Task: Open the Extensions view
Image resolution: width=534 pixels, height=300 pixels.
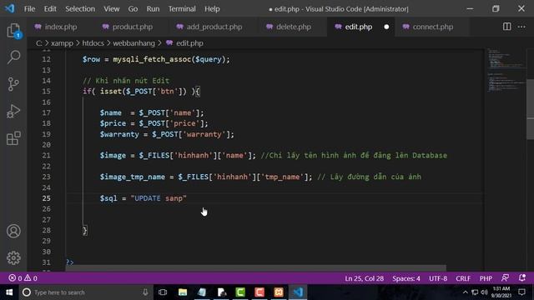Action: tap(13, 138)
